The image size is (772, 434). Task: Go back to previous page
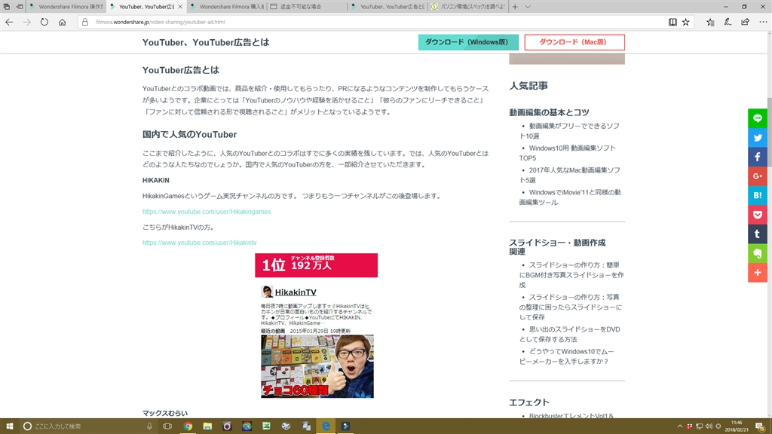pos(9,22)
